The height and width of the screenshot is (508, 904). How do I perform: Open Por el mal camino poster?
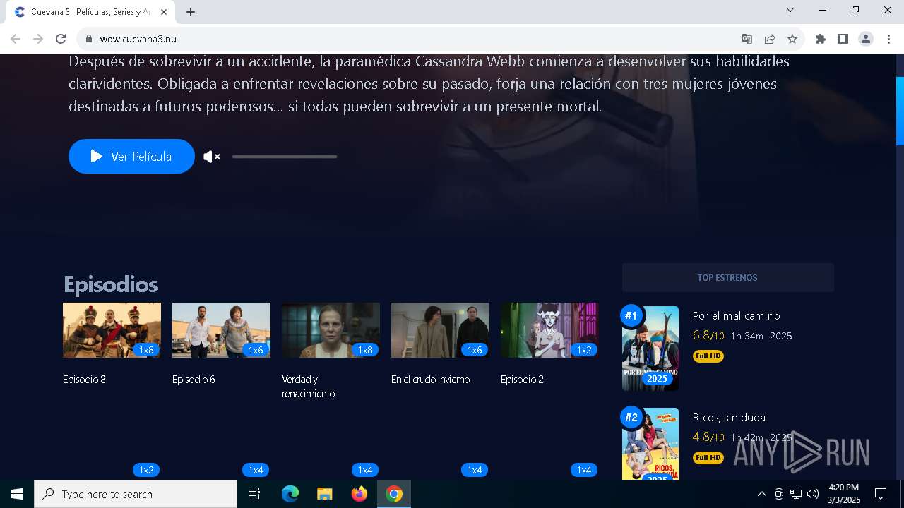tap(650, 349)
